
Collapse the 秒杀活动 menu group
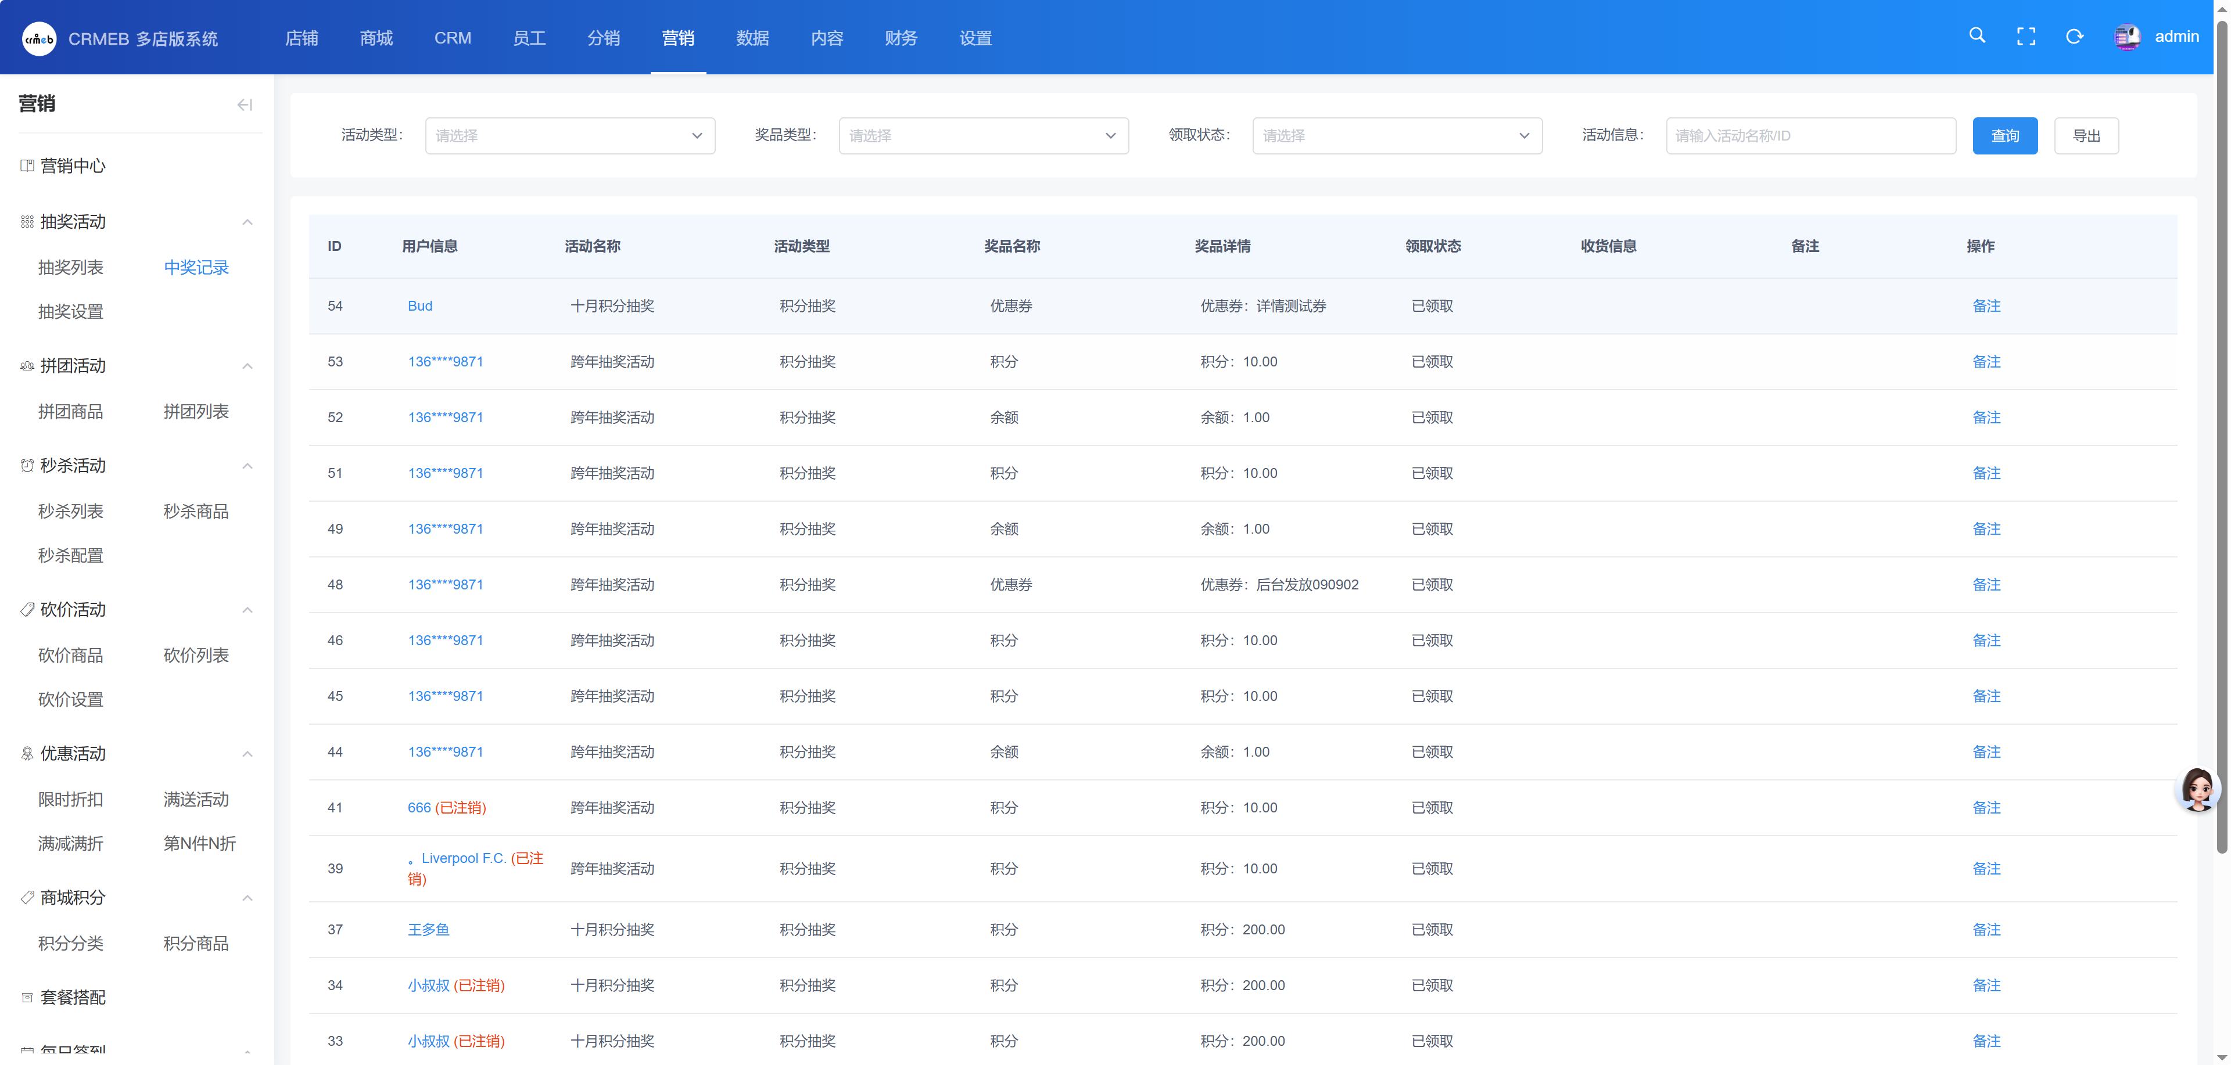coord(247,466)
